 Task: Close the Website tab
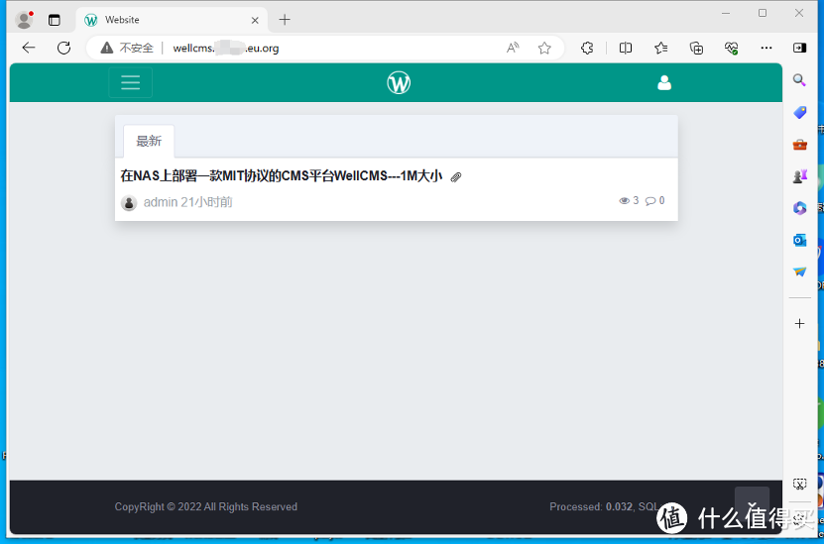255,20
